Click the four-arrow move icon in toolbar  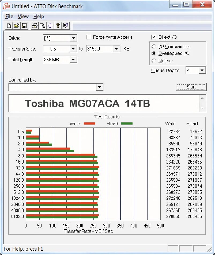(50, 26)
